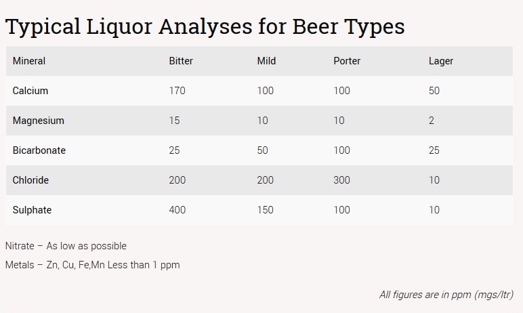The width and height of the screenshot is (523, 313).
Task: Click the Lager magnesium value 2
Action: coord(432,121)
